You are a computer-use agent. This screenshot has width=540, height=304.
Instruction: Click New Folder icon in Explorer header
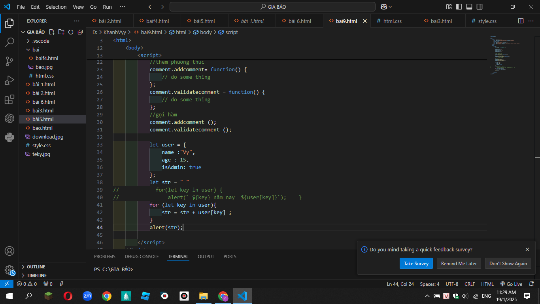[61, 32]
